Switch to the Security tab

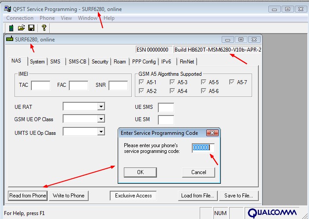pyautogui.click(x=100, y=62)
